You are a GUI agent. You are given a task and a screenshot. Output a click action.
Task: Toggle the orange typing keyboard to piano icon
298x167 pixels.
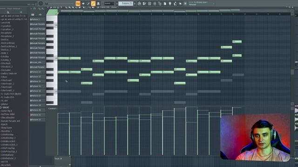click(78, 3)
